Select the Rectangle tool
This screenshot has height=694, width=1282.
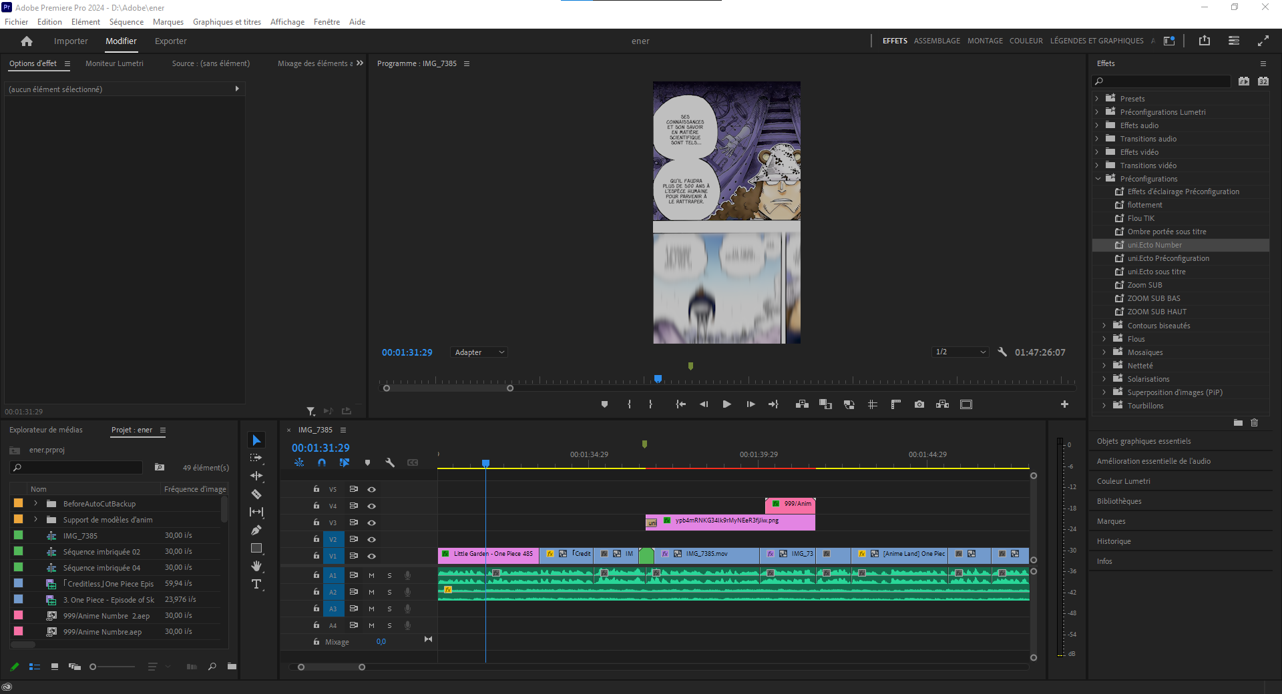256,548
